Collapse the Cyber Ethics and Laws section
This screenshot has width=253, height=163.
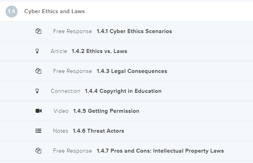(54, 11)
